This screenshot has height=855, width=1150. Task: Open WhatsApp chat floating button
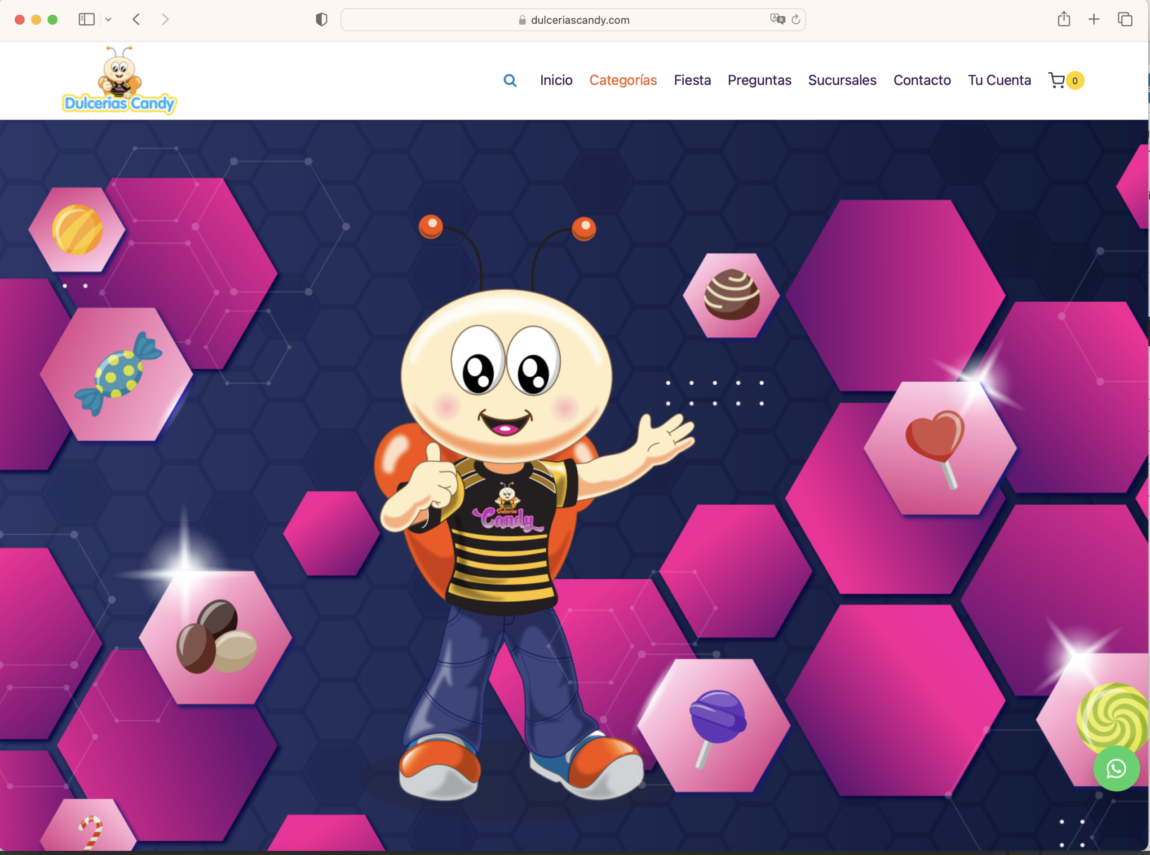click(x=1116, y=769)
